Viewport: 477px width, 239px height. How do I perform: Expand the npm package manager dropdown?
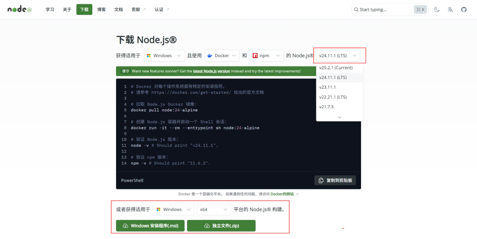point(267,55)
